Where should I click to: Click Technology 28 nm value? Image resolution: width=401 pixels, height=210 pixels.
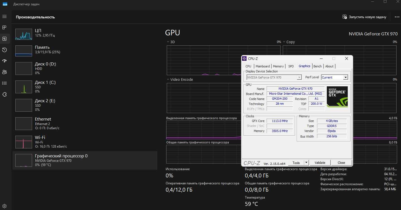pos(280,104)
